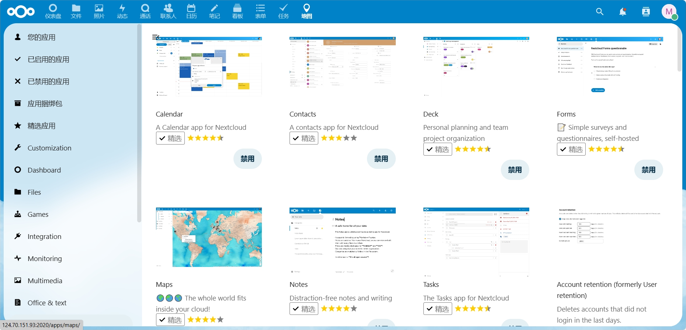
Task: Open the Photos (照片) app
Action: point(99,11)
